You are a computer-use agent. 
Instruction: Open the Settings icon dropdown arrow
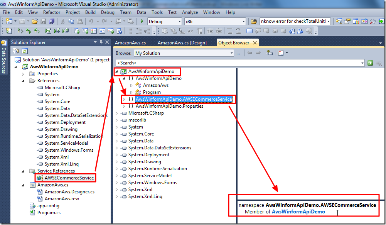[x=287, y=53]
